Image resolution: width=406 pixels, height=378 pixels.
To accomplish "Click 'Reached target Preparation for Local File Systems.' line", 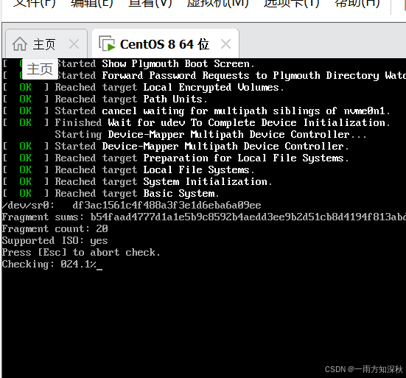I will 176,158.
